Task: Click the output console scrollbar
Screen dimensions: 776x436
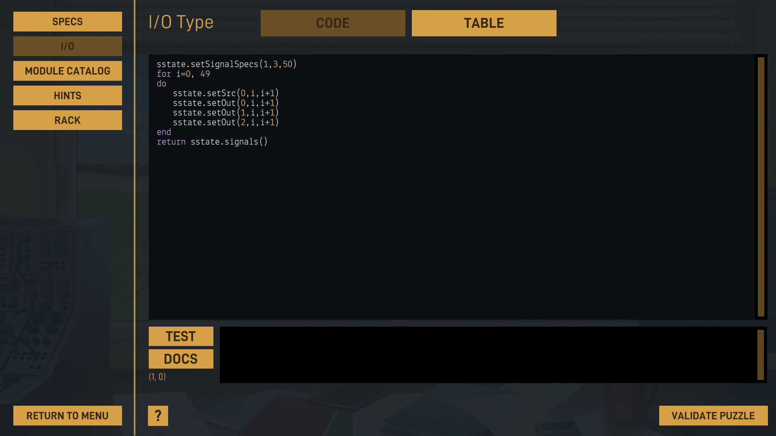Action: coord(760,354)
